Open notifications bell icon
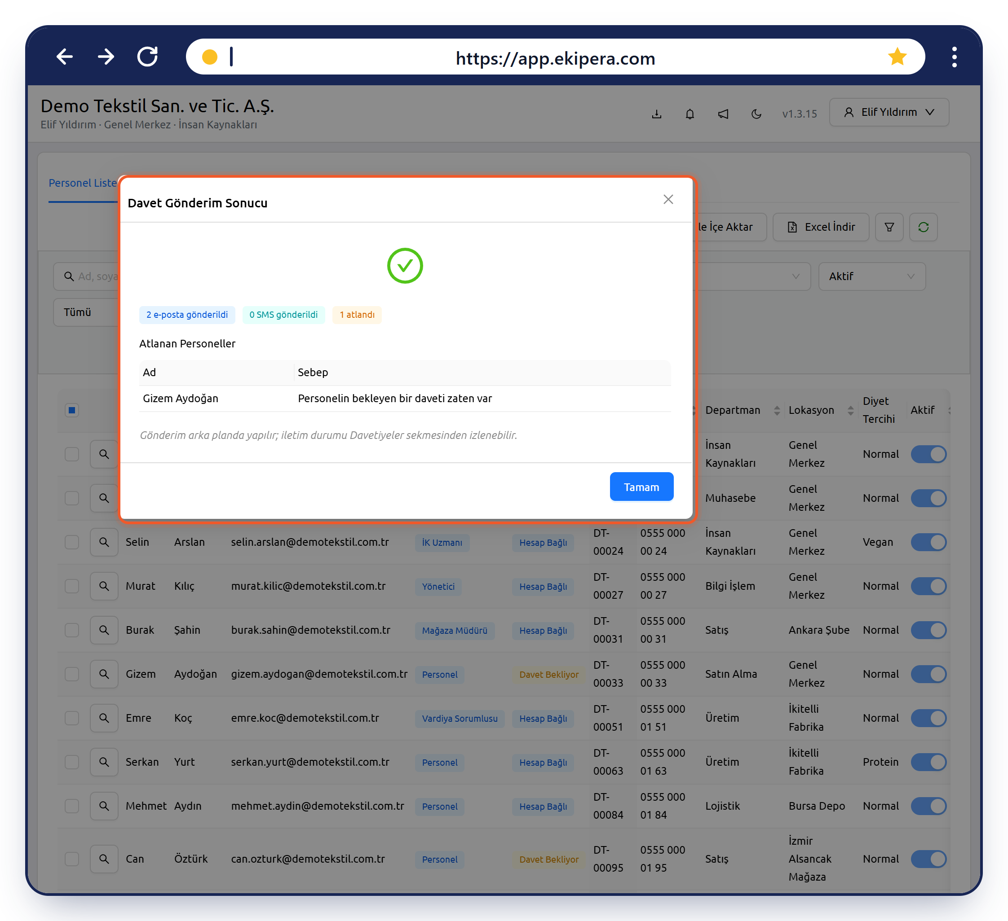 point(690,114)
